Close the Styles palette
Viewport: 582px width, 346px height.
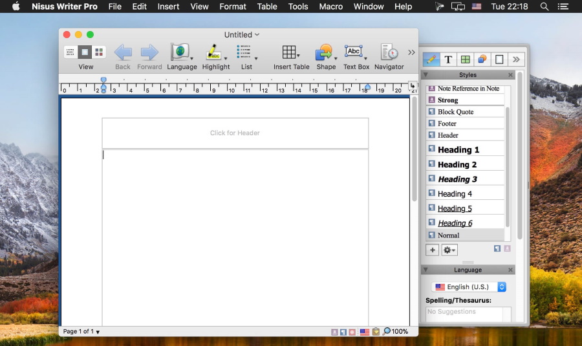pyautogui.click(x=510, y=75)
